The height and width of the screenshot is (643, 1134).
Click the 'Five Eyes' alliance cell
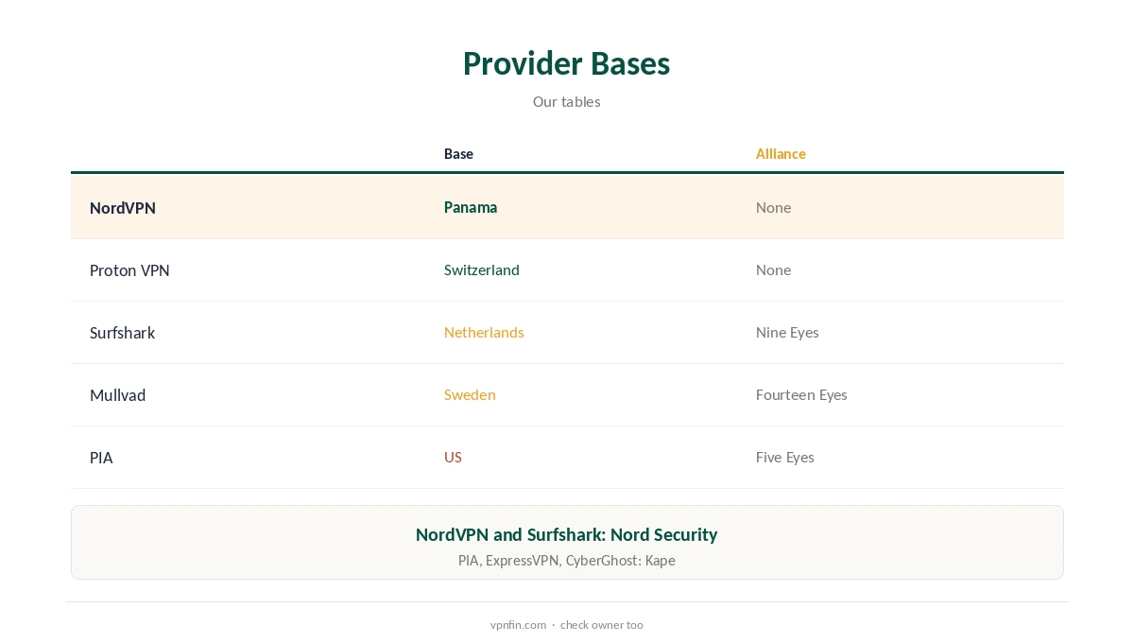point(784,457)
